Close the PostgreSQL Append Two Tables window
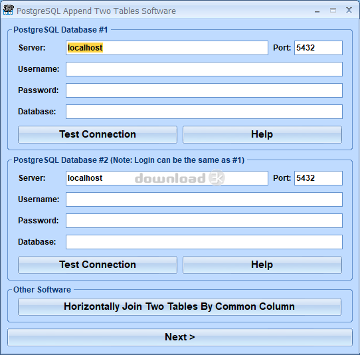 pyautogui.click(x=349, y=10)
